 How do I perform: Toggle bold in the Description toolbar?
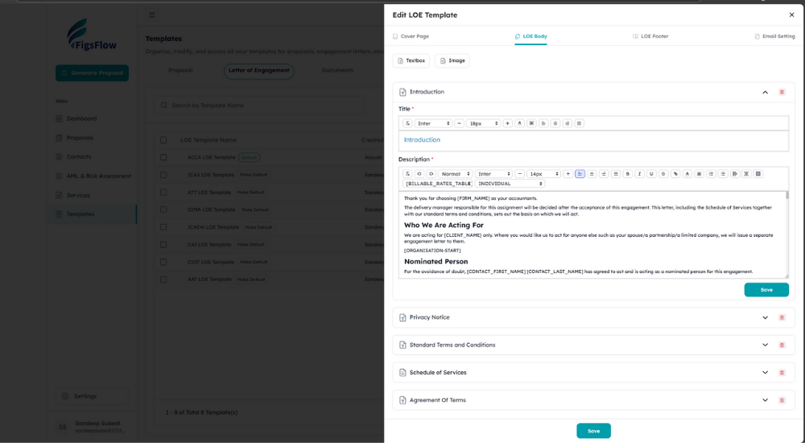click(628, 174)
